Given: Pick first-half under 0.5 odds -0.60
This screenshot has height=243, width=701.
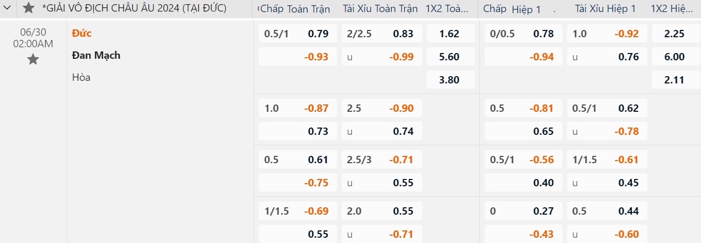Looking at the screenshot, I should point(607,234).
